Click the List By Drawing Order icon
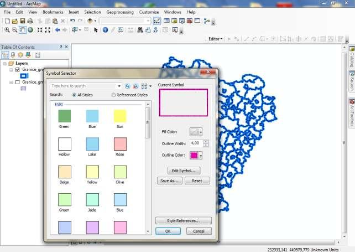This screenshot has width=355, height=252. tap(5, 55)
